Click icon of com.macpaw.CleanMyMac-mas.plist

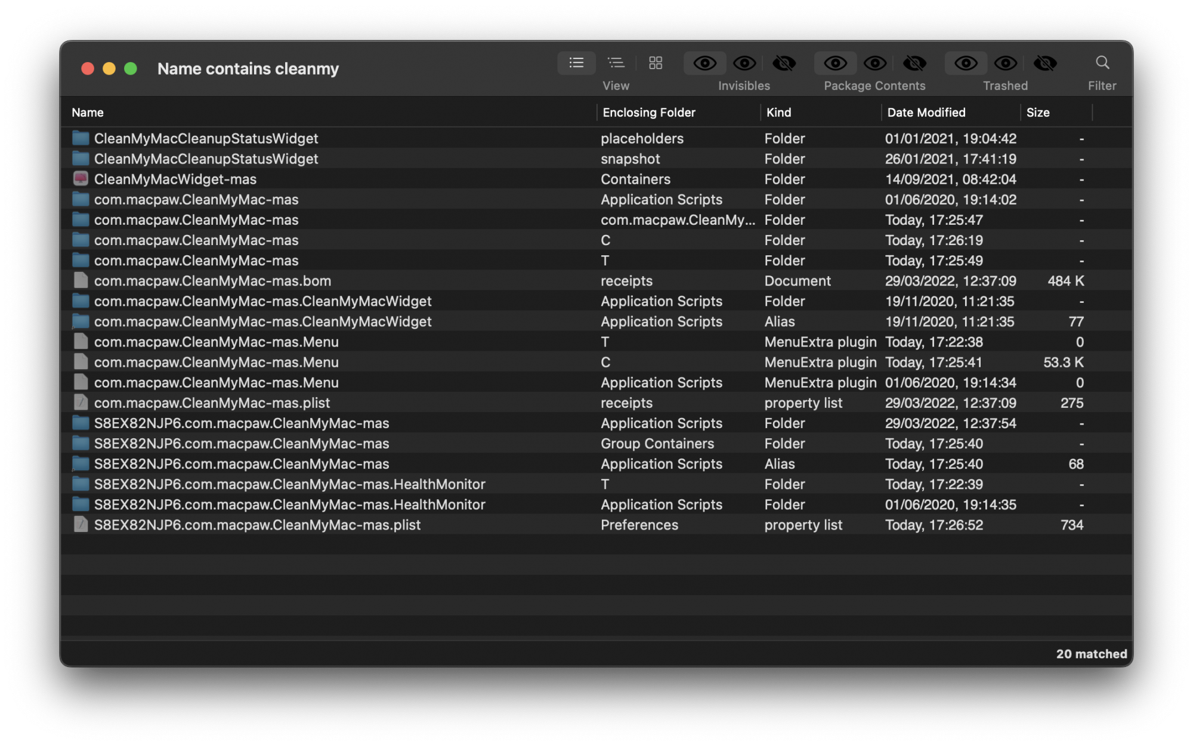click(81, 403)
